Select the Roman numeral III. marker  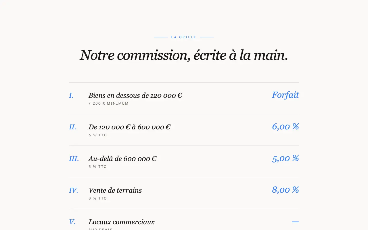(74, 159)
